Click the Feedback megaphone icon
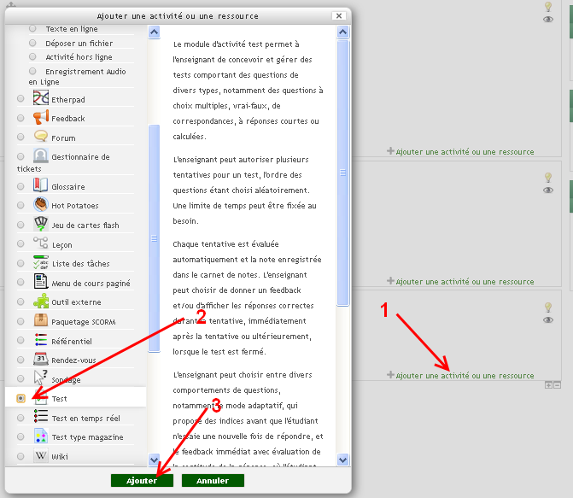 coord(41,117)
